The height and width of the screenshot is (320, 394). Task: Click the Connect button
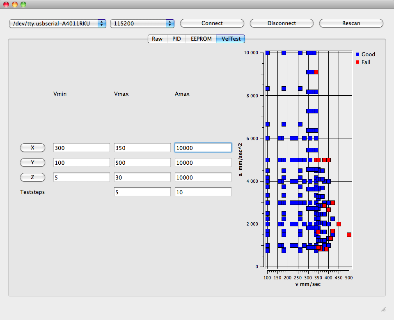point(212,23)
